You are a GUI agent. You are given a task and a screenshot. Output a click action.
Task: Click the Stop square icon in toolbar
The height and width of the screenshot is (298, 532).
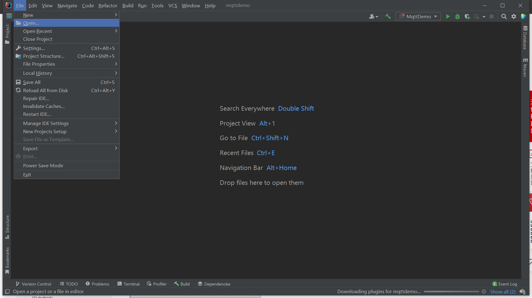coord(492,16)
